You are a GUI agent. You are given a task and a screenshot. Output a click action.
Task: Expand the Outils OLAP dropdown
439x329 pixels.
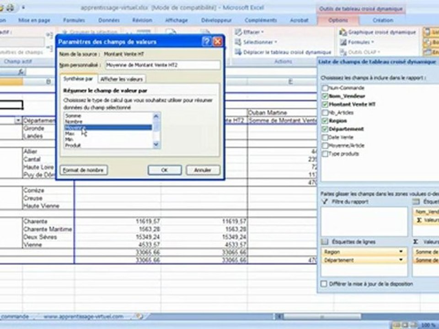point(379,52)
